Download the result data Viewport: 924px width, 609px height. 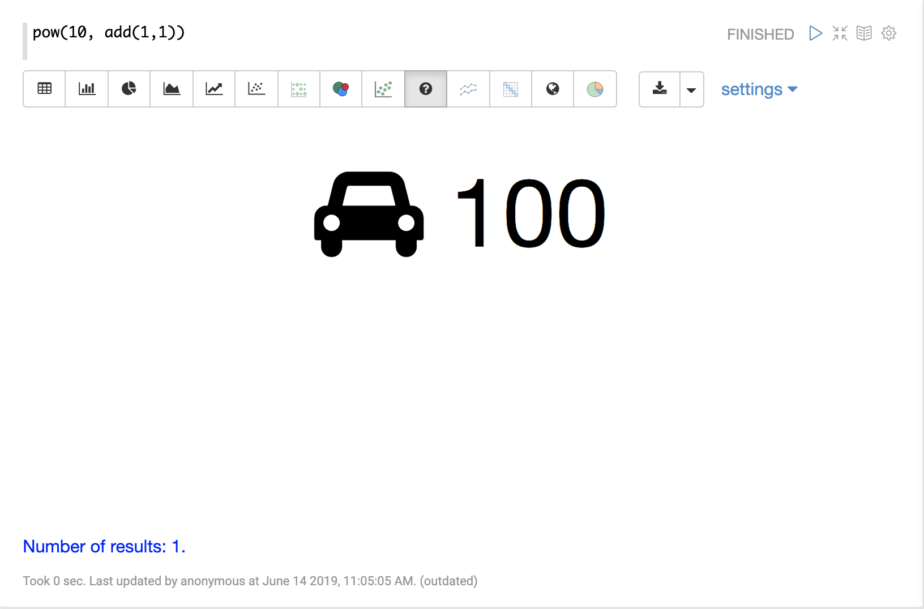(660, 89)
